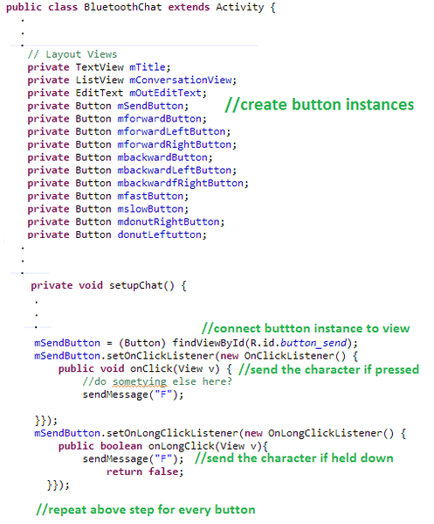Click the 'mdonutRightButton' declaration line
The image size is (434, 524).
point(126,222)
